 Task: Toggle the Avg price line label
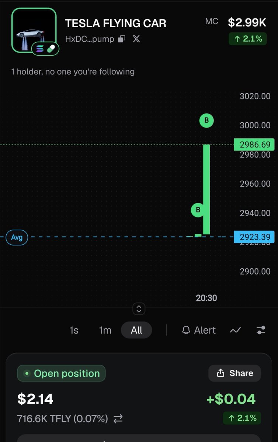(17, 237)
